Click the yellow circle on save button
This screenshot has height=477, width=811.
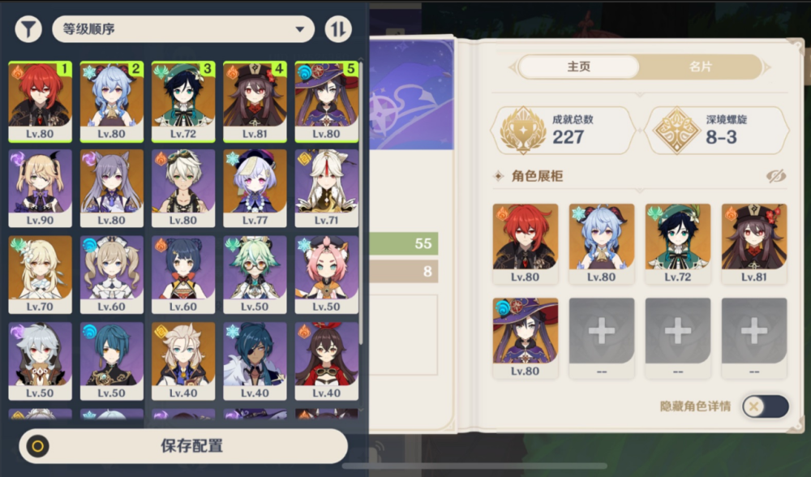pyautogui.click(x=38, y=446)
